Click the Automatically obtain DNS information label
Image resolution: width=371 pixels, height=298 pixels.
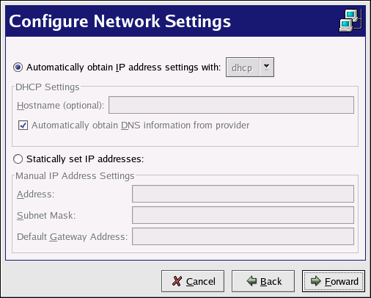tap(141, 126)
